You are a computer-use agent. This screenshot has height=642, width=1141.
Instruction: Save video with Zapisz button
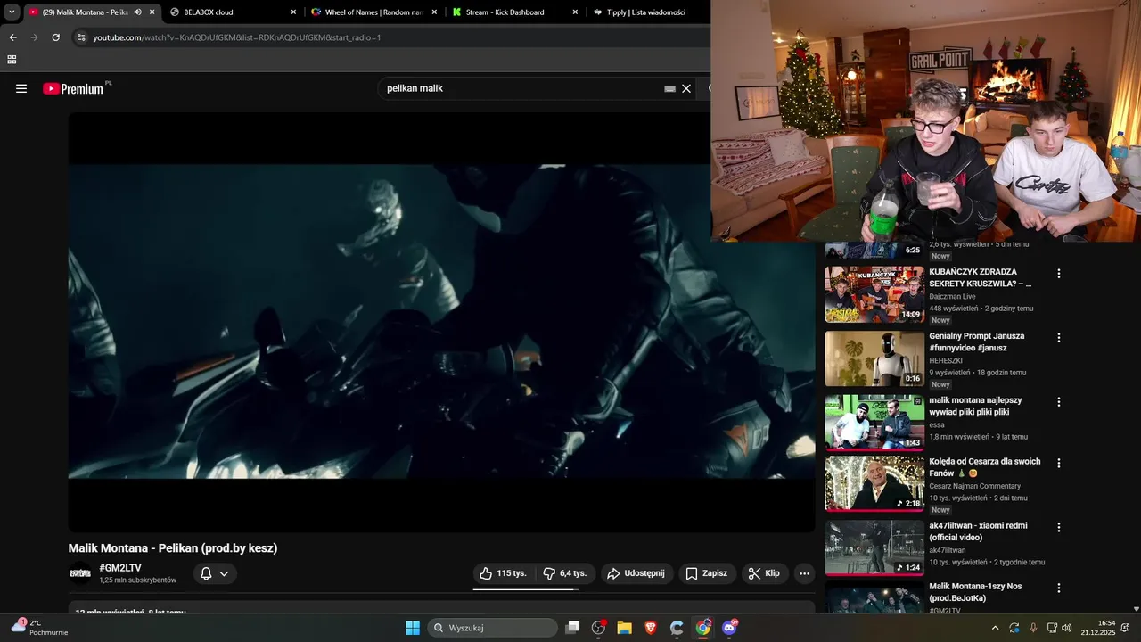pyautogui.click(x=707, y=573)
